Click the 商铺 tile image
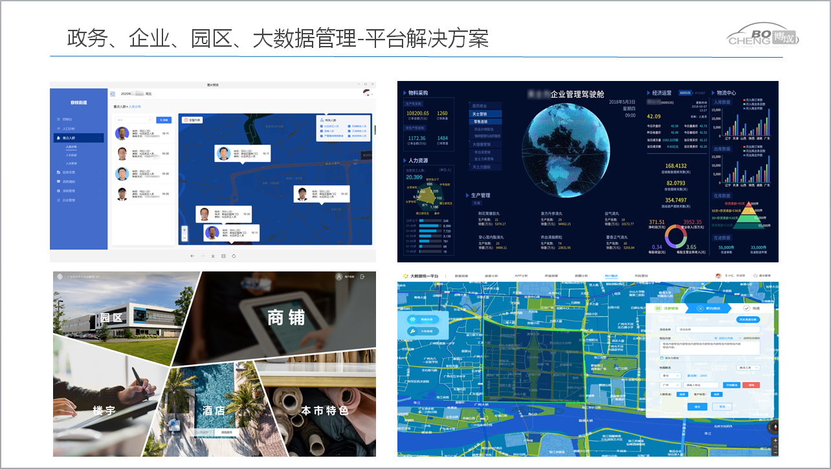The image size is (831, 469). 286,317
